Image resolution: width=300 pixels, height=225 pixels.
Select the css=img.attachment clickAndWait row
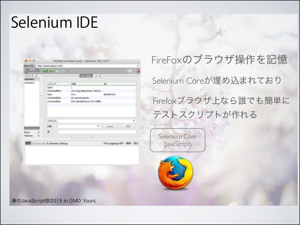(x=91, y=91)
